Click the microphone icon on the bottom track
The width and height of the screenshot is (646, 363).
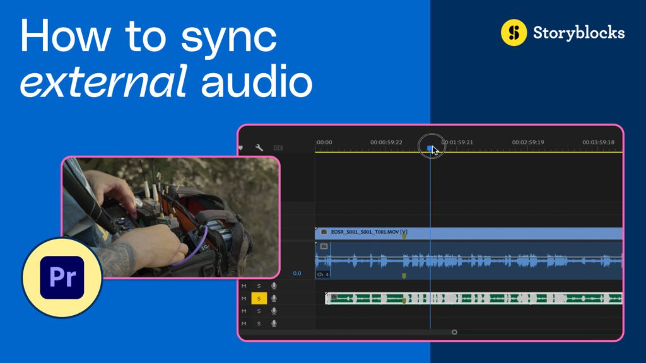point(273,322)
